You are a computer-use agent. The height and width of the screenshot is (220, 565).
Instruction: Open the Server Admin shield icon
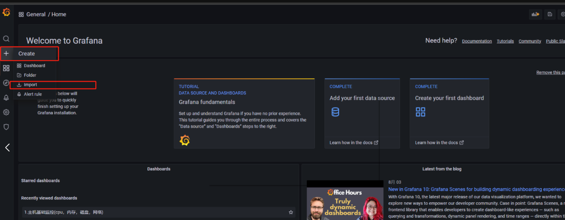click(6, 127)
